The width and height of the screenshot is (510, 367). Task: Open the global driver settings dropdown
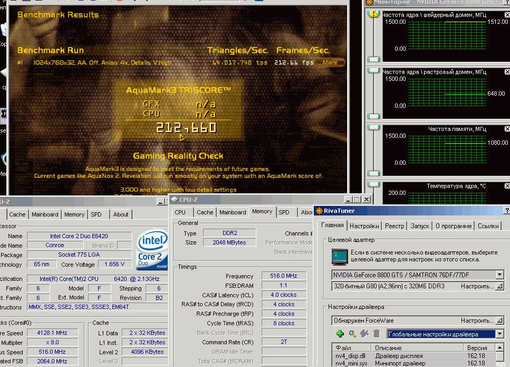[499, 334]
